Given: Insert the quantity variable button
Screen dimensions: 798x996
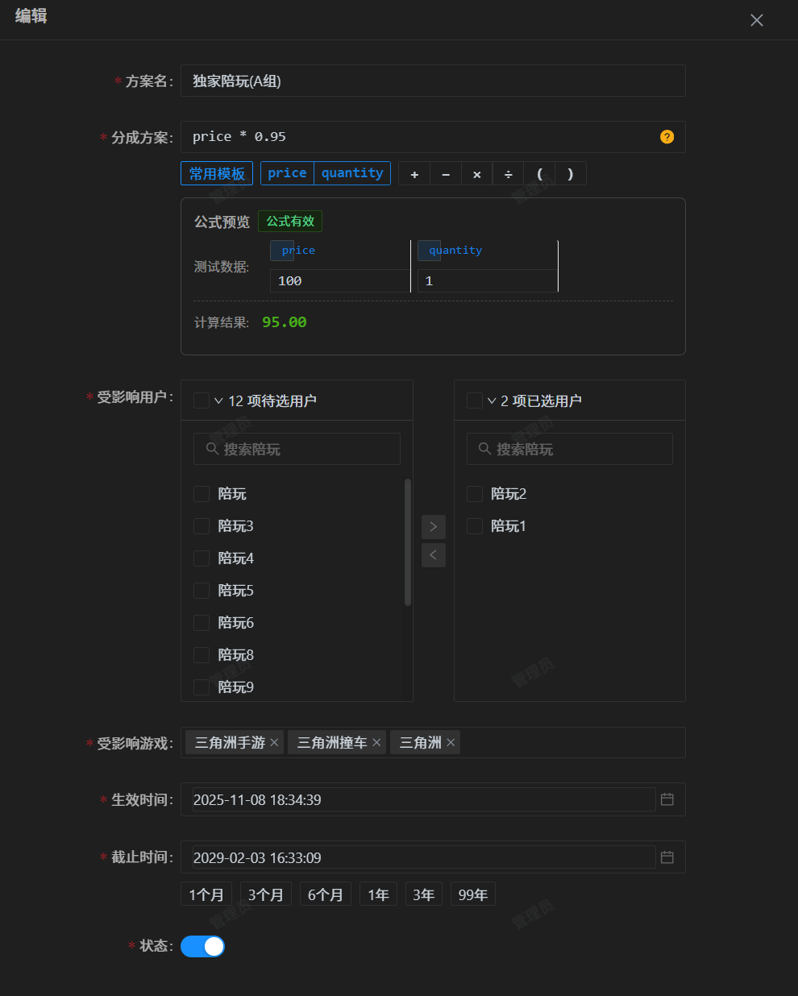Looking at the screenshot, I should tap(352, 173).
